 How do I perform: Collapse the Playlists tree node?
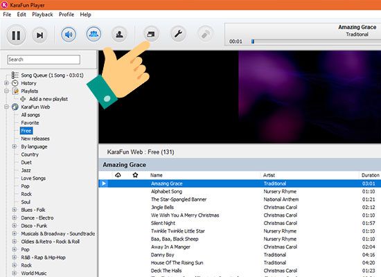(6, 91)
